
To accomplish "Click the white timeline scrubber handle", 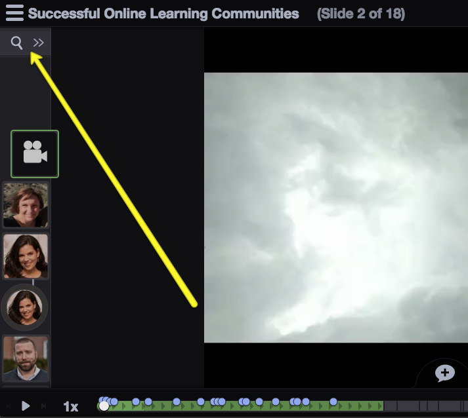I will tap(104, 406).
